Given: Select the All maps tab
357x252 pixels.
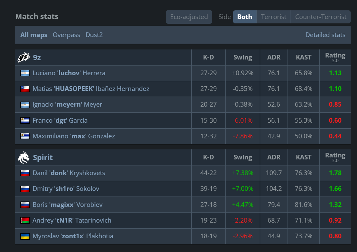Looking at the screenshot, I should click(x=34, y=35).
